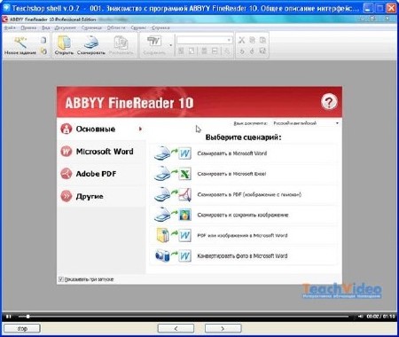Image resolution: width=399 pixels, height=337 pixels.
Task: Toggle Показывать при запуске checkbox
Action: point(61,279)
